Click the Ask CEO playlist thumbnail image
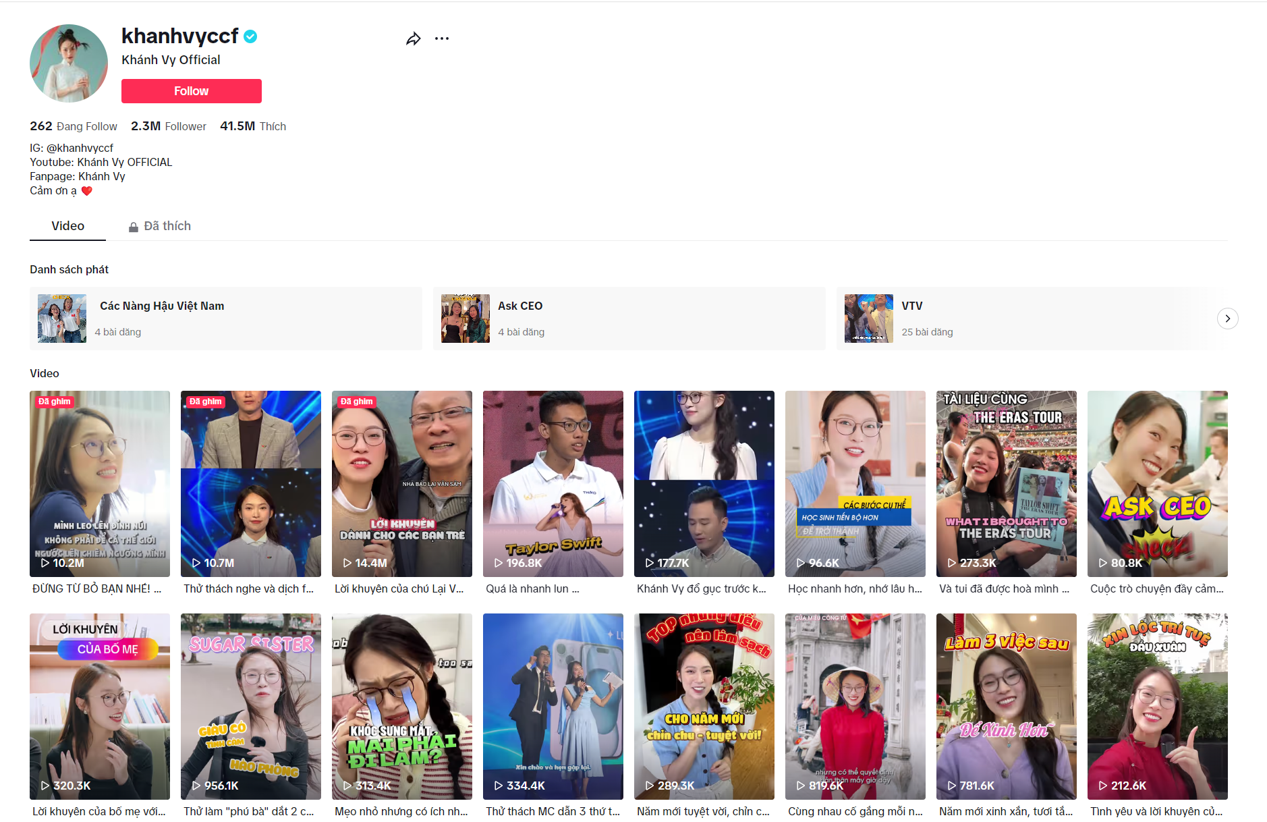Screen dimensions: 1267x822 click(x=466, y=319)
